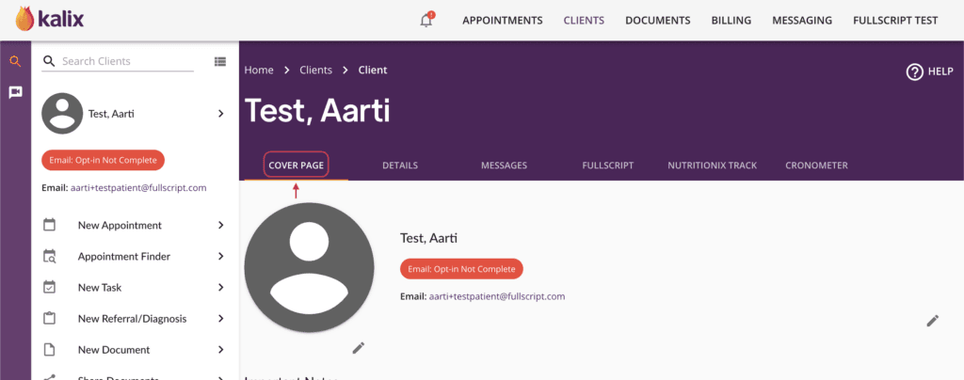964x380 pixels.
Task: Open the Fullscript tab
Action: click(608, 166)
